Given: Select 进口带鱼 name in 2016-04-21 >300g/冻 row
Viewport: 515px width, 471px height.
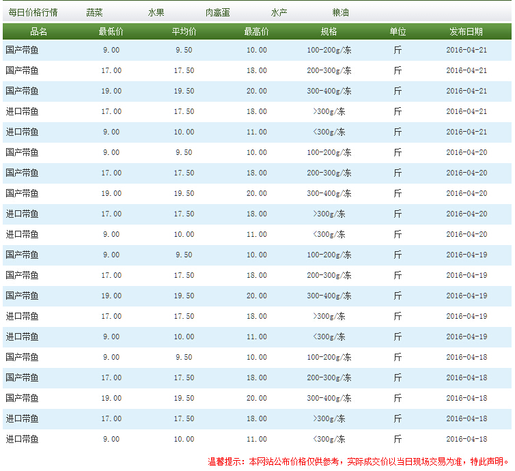Looking at the screenshot, I should pos(22,111).
